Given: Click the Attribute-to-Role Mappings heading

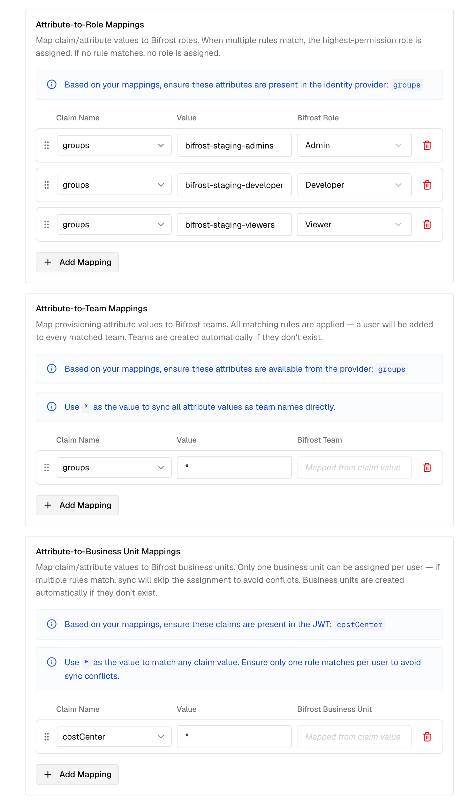Looking at the screenshot, I should click(x=90, y=25).
